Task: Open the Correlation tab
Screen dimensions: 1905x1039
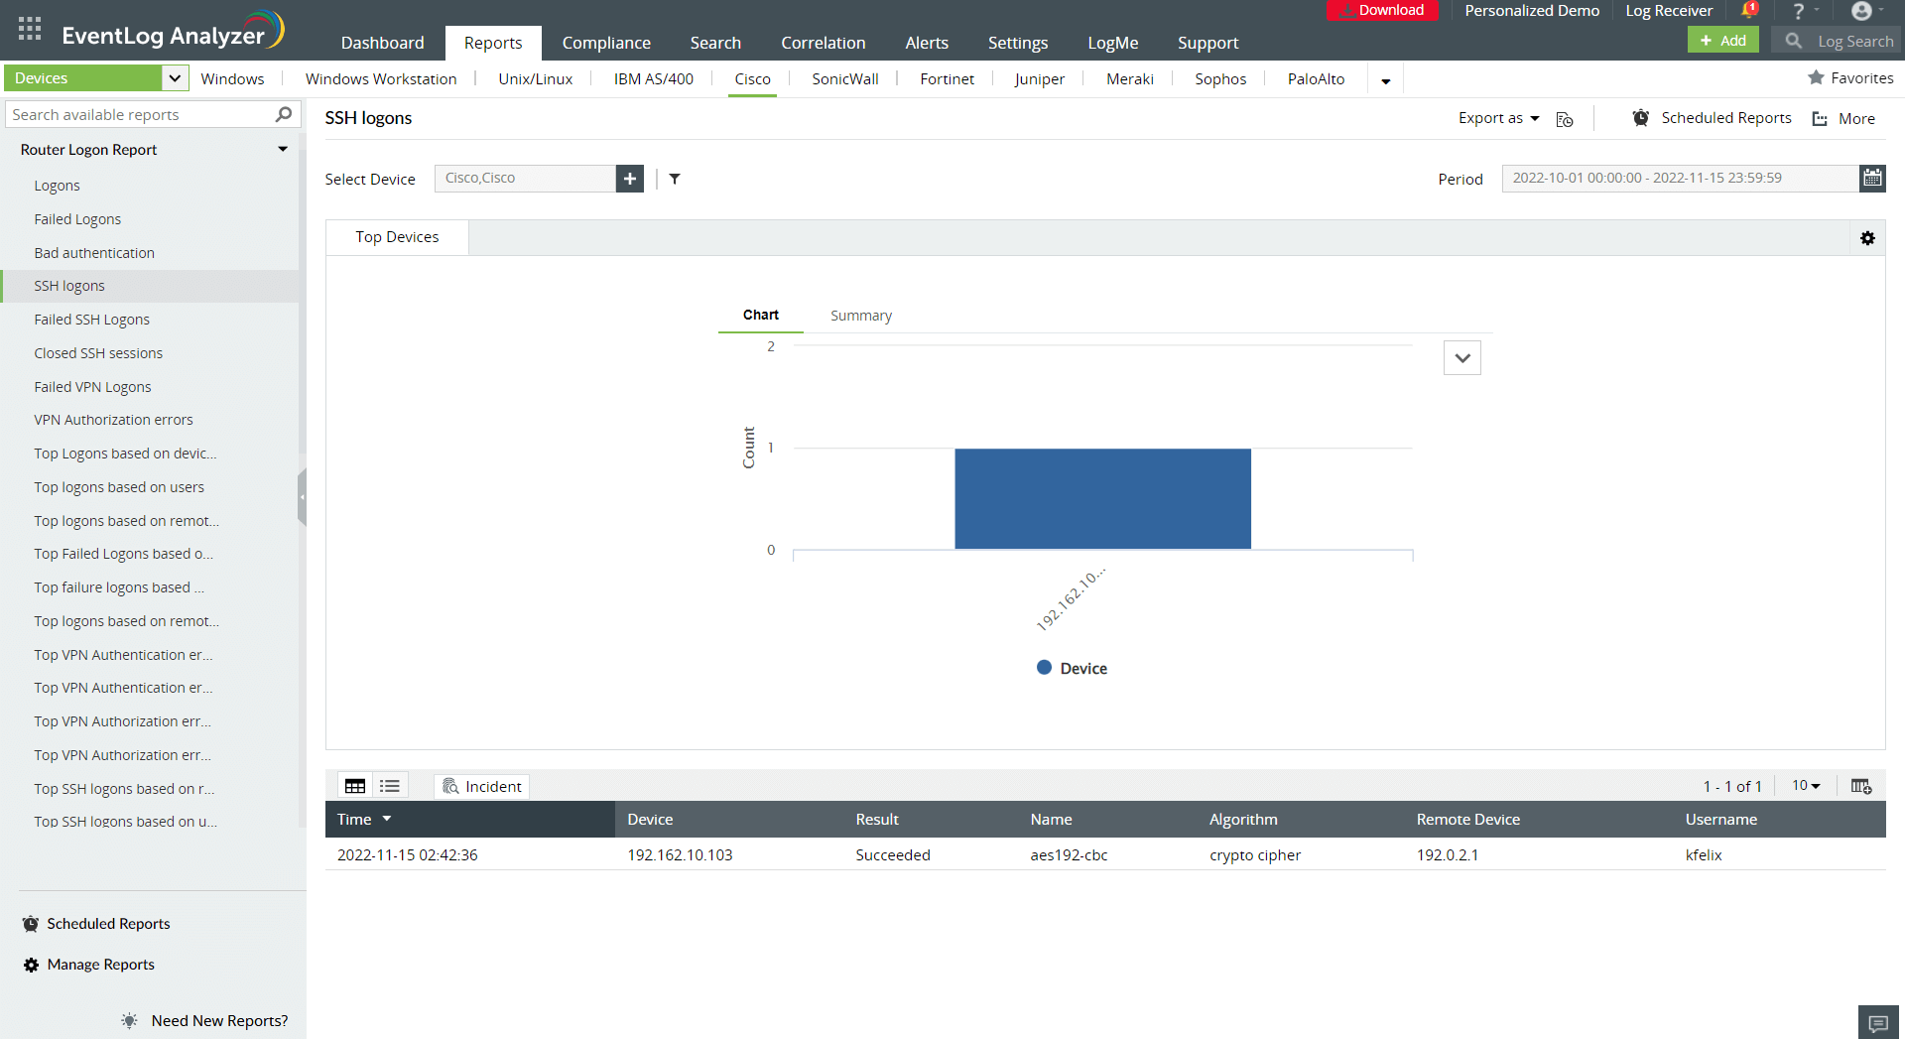Action: 823,43
